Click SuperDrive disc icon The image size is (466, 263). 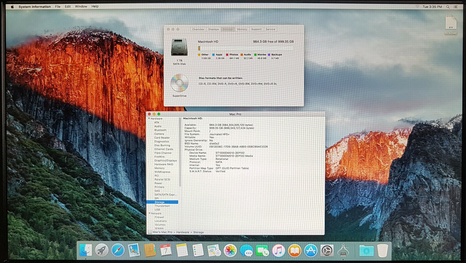pyautogui.click(x=179, y=83)
